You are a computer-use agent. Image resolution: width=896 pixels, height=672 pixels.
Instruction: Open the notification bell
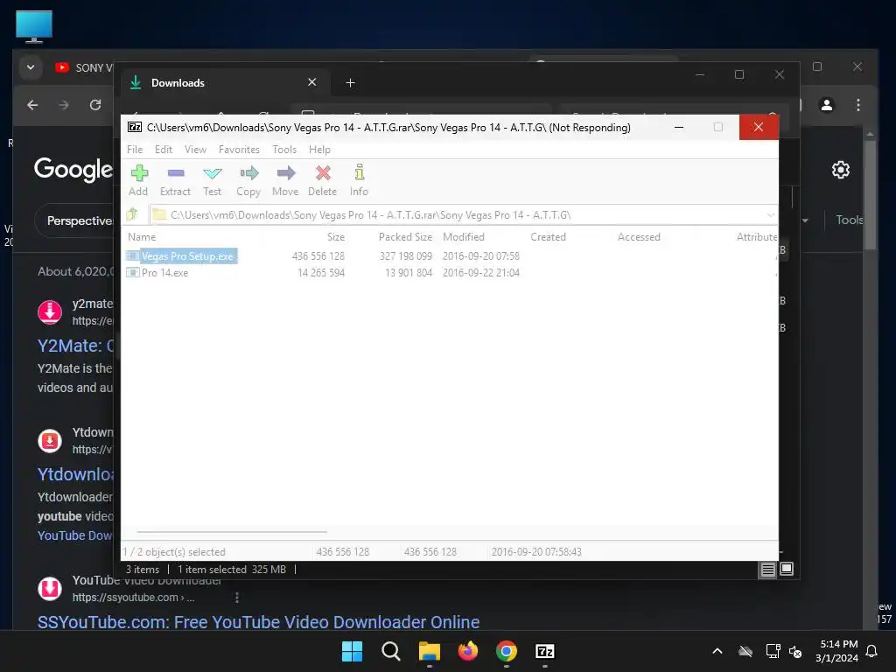click(x=871, y=651)
